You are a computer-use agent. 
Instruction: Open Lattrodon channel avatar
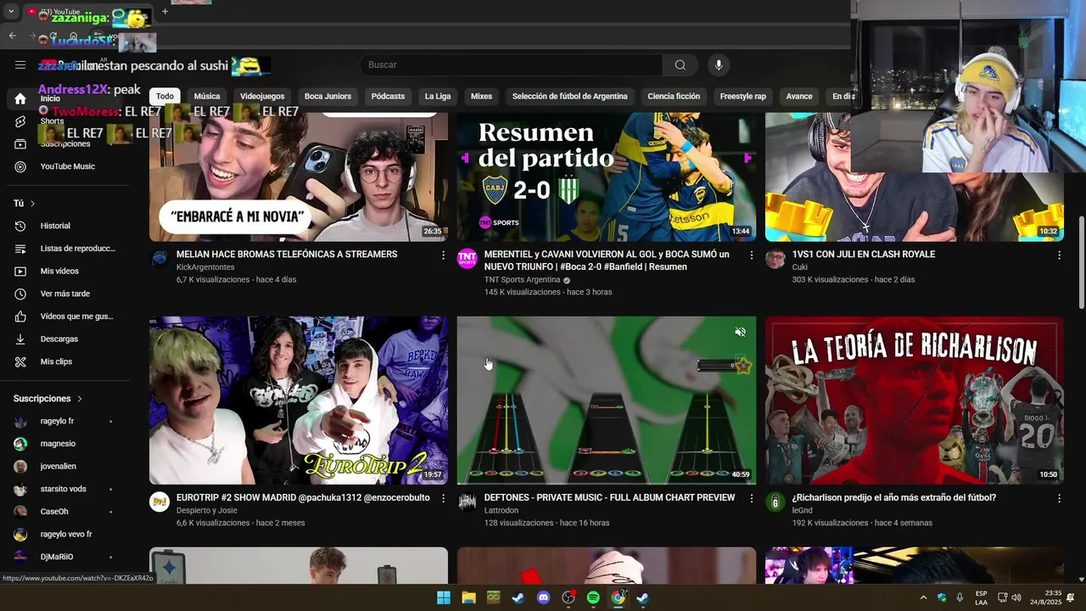467,502
